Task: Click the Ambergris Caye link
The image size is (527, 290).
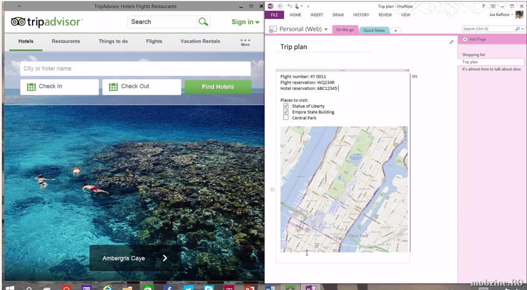Action: 124,259
